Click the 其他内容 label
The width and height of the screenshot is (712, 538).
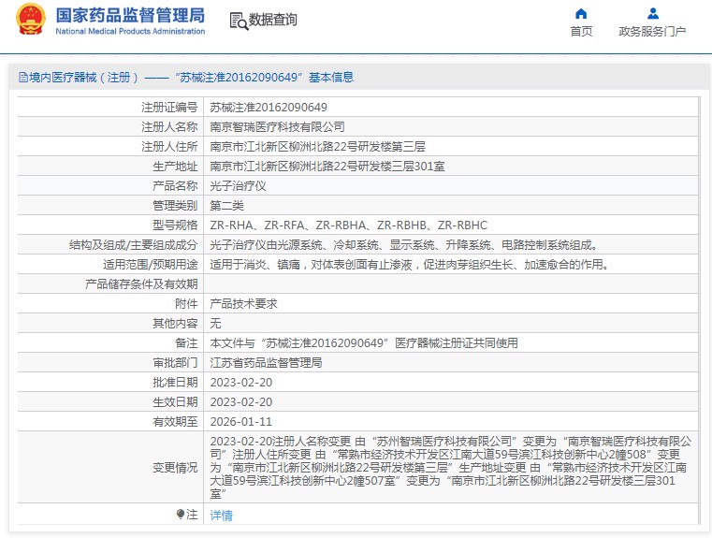click(175, 323)
